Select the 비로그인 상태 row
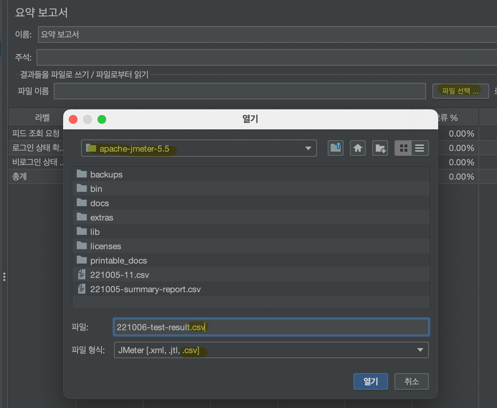This screenshot has width=497, height=408. click(x=36, y=162)
